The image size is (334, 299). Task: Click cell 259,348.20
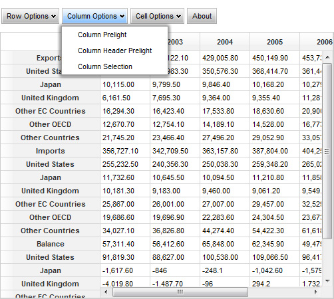[x=275, y=164]
